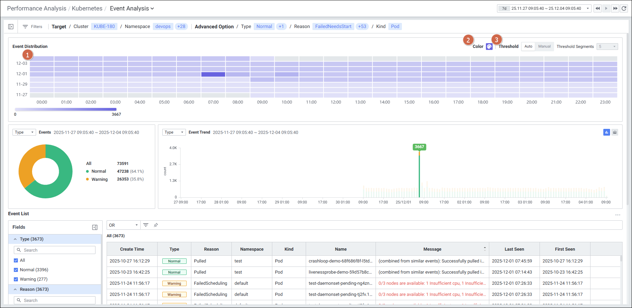Click the Filters button
The height and width of the screenshot is (308, 632).
(33, 27)
